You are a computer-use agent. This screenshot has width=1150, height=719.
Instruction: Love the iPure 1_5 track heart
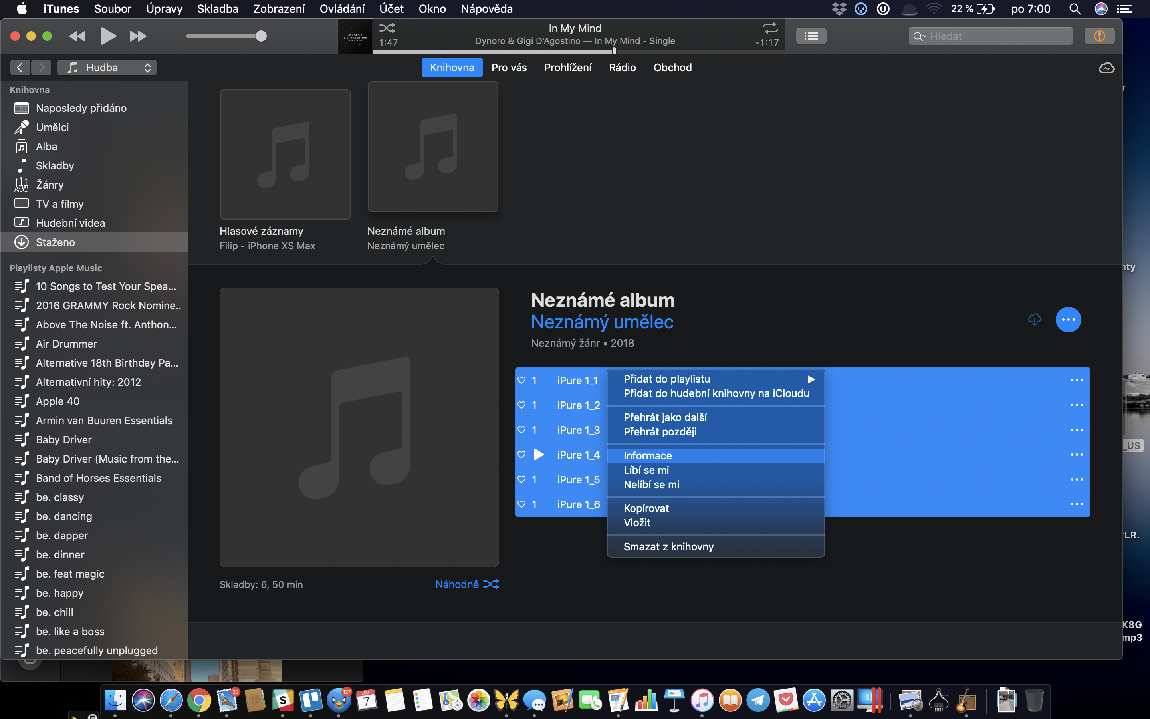pyautogui.click(x=521, y=479)
